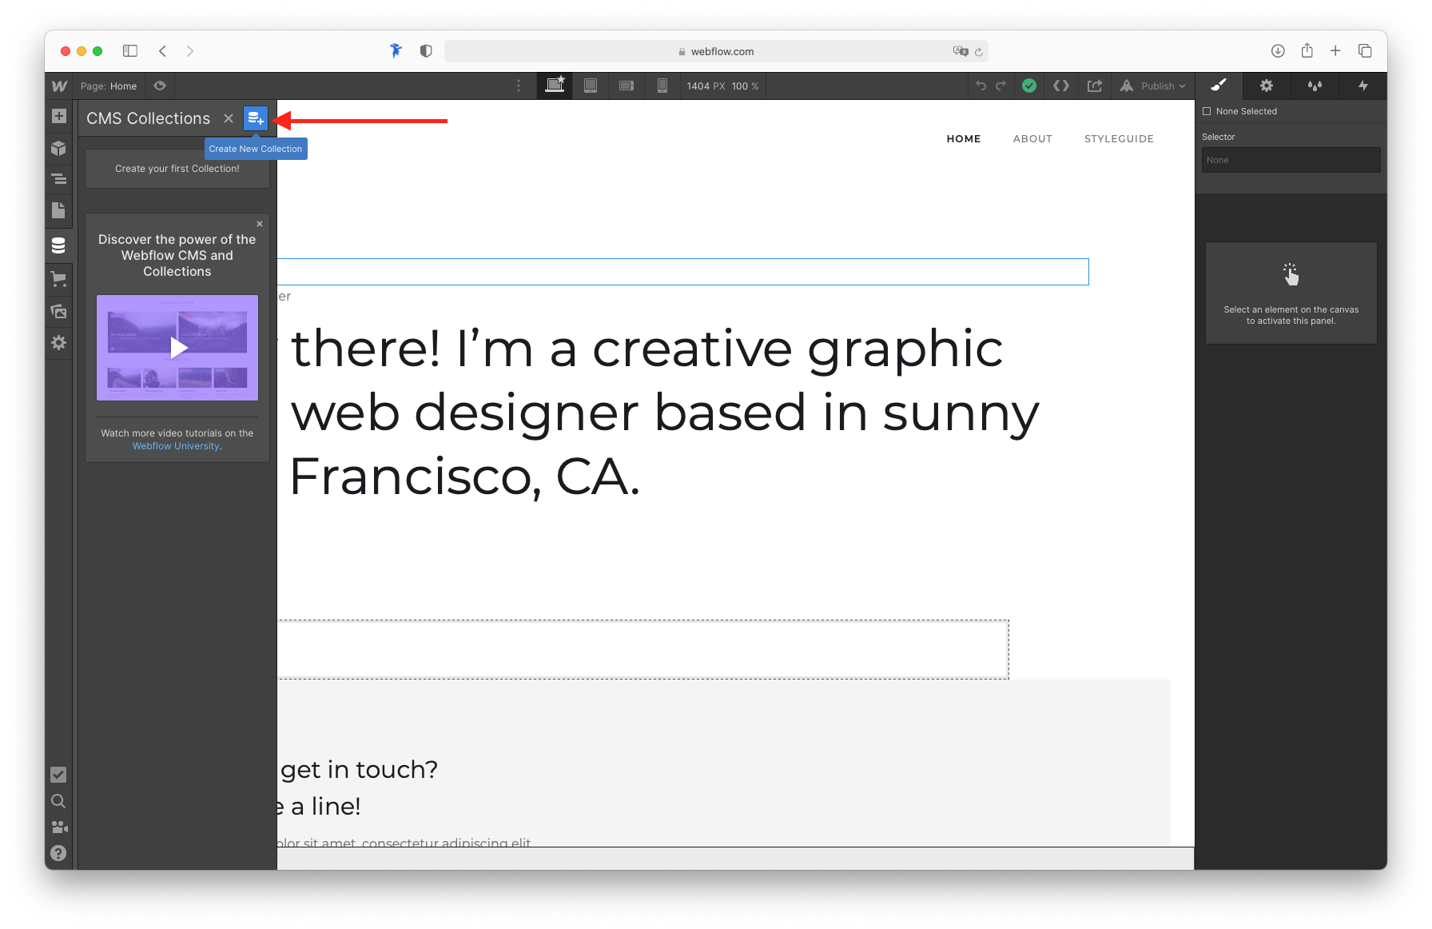
Task: Toggle preview mode with the eye icon
Action: (x=159, y=86)
